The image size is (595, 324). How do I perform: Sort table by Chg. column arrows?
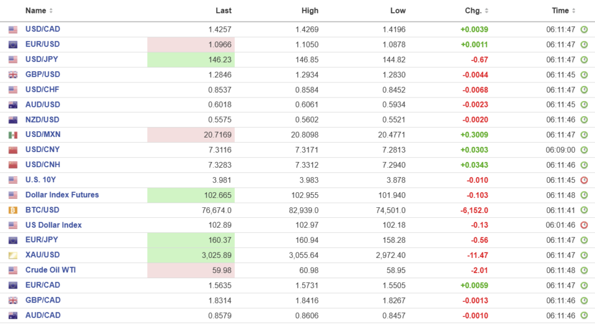tap(486, 11)
